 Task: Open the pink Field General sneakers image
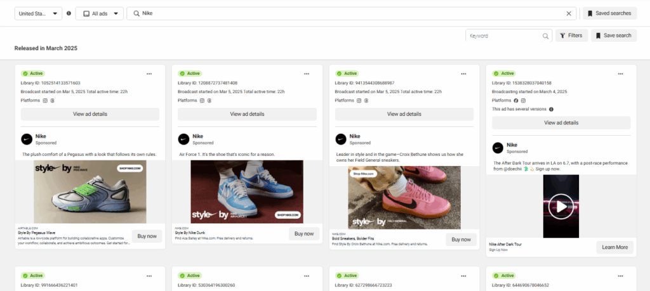[x=404, y=198]
